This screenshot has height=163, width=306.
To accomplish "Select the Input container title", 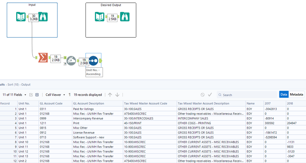I will pos(32,5).
